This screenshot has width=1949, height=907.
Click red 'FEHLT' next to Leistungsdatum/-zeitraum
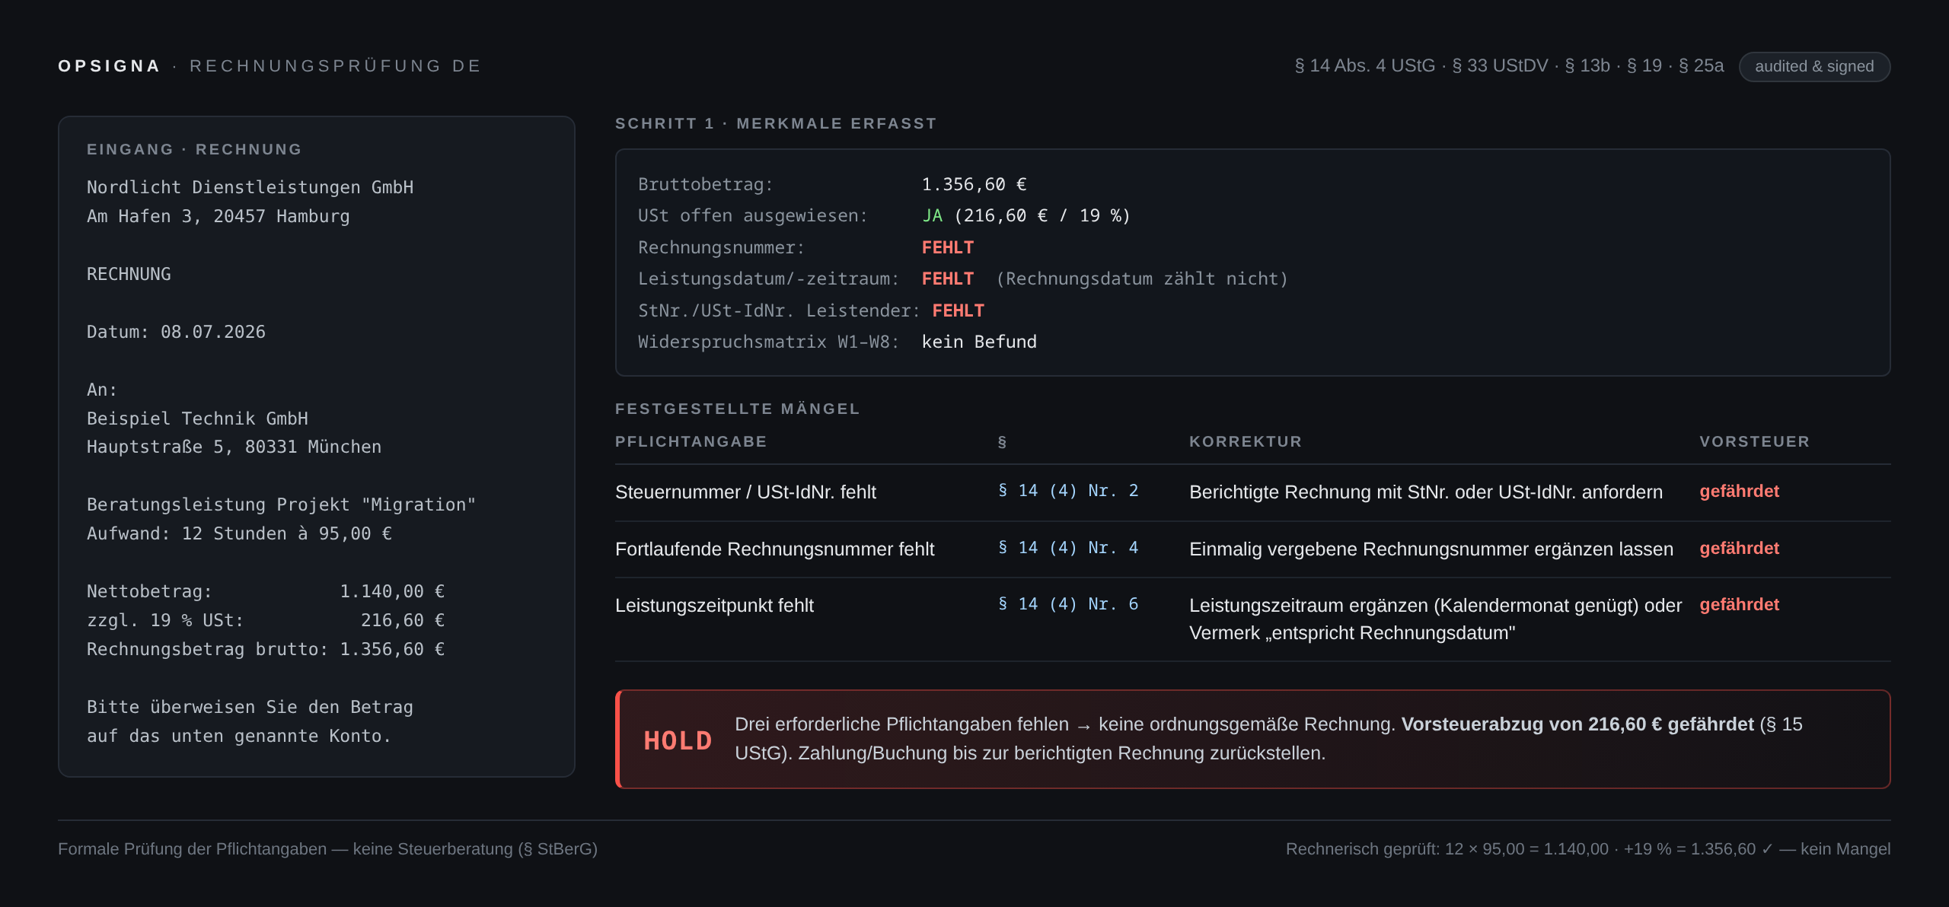[x=948, y=278]
